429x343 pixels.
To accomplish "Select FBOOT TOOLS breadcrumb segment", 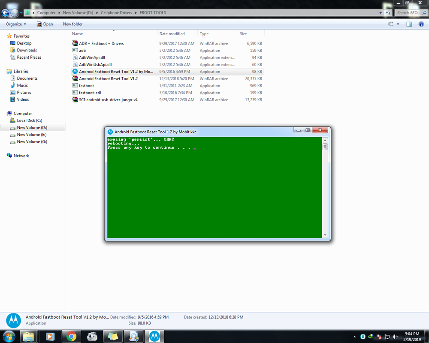I will (x=153, y=12).
